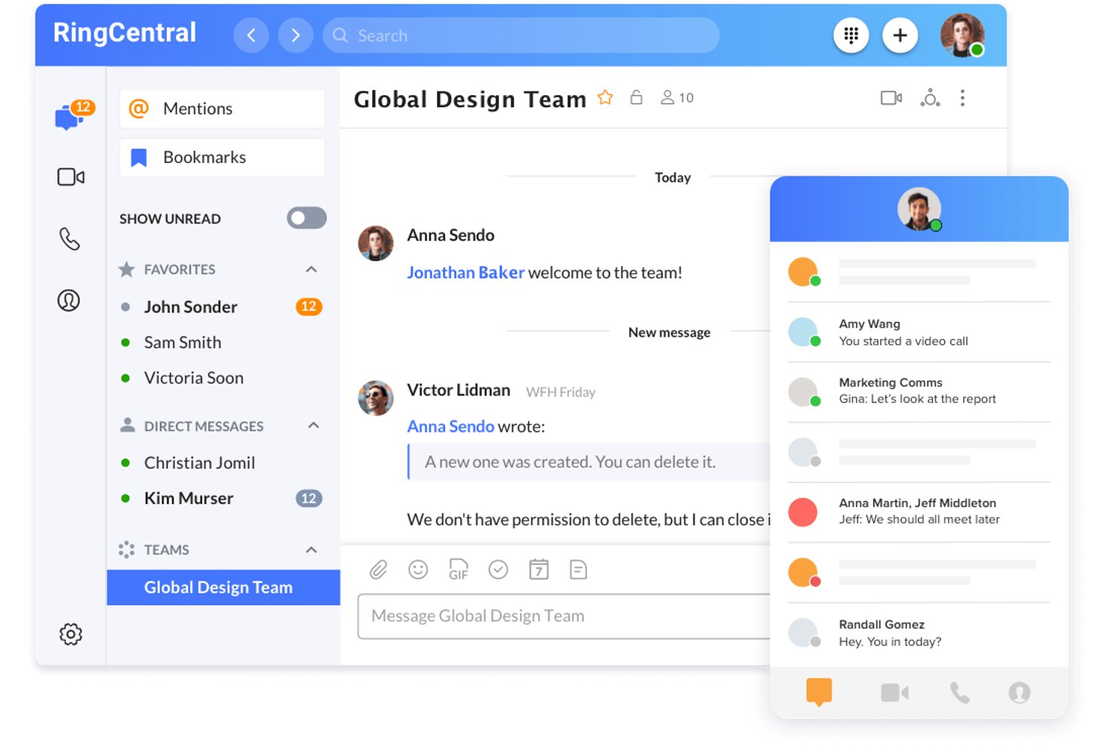1117x745 pixels.
Task: Open the GIF picker
Action: 458,570
